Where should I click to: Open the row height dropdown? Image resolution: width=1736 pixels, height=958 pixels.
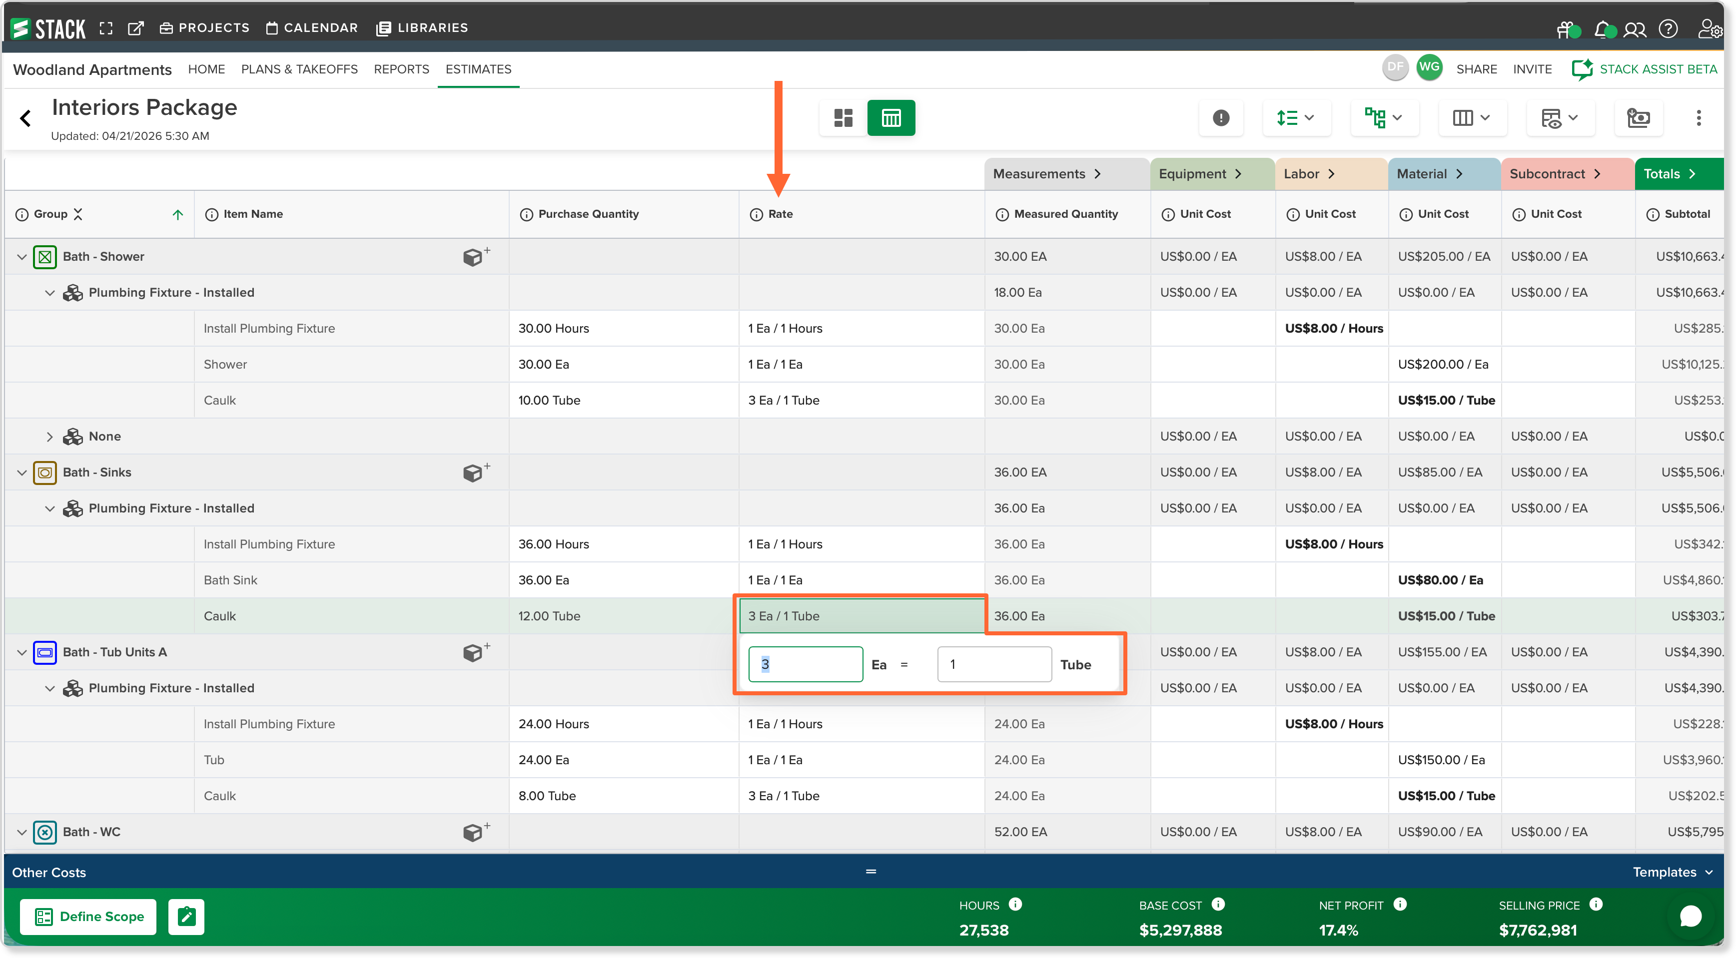coord(1296,118)
